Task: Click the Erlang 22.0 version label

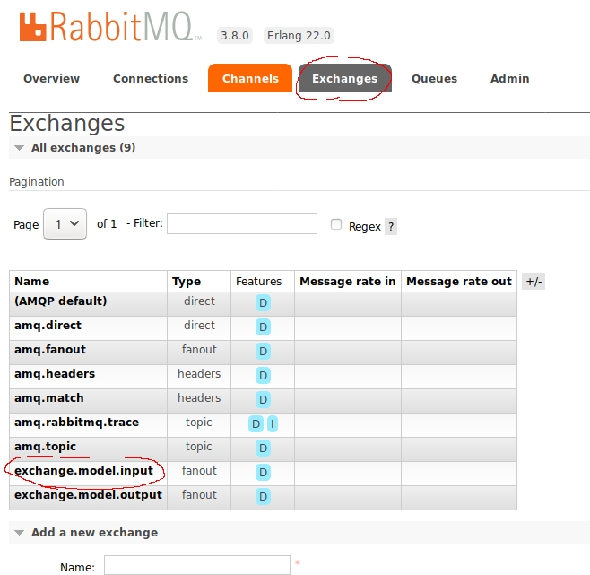Action: coord(299,36)
